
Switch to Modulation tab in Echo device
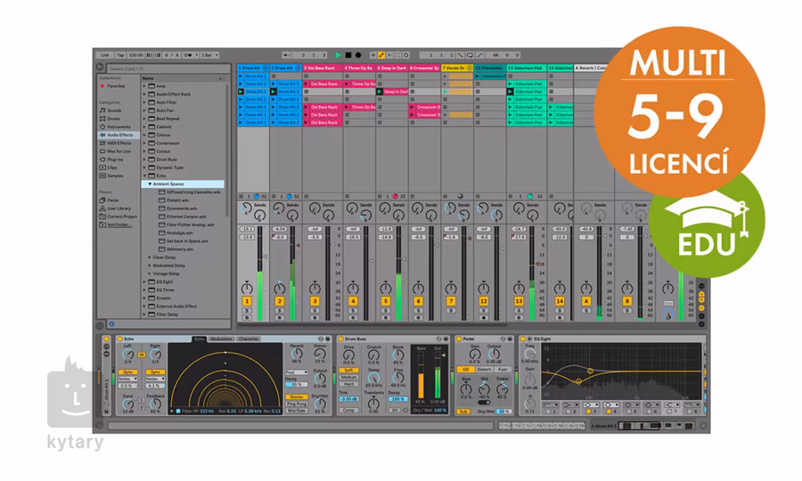pyautogui.click(x=221, y=339)
